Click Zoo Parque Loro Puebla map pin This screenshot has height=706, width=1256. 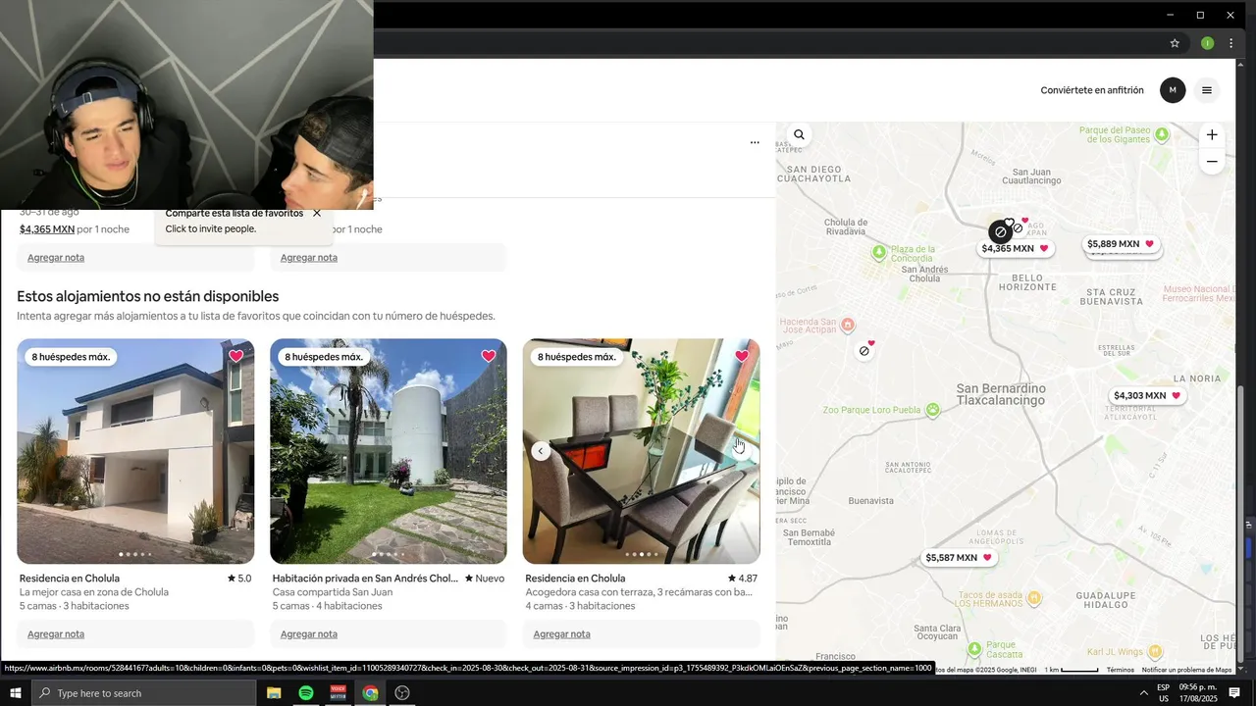[x=932, y=410]
